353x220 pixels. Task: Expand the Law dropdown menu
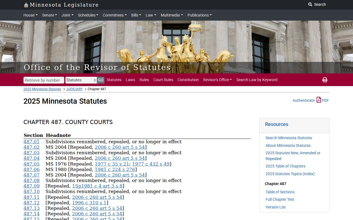pyautogui.click(x=151, y=15)
